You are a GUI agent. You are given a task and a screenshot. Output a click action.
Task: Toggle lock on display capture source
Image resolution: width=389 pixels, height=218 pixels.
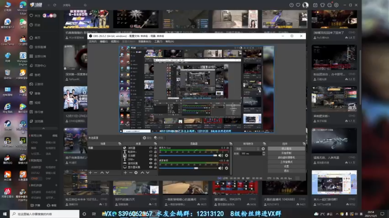point(155,167)
